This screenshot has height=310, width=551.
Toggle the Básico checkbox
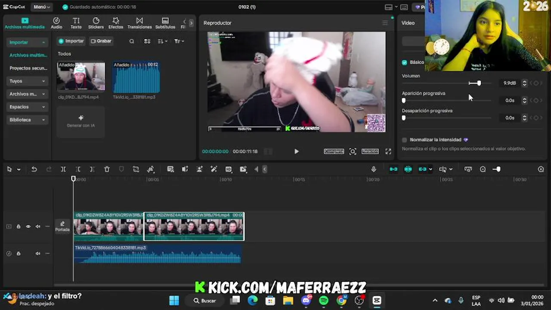point(404,62)
